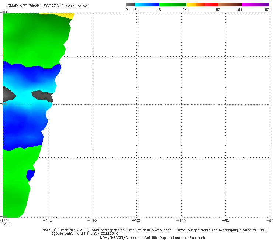Click the color bar label '80'
Screen dimensions: 273x240
tap(267, 10)
